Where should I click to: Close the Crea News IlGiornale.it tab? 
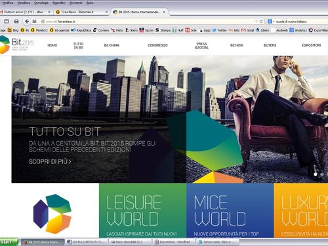pos(106,12)
